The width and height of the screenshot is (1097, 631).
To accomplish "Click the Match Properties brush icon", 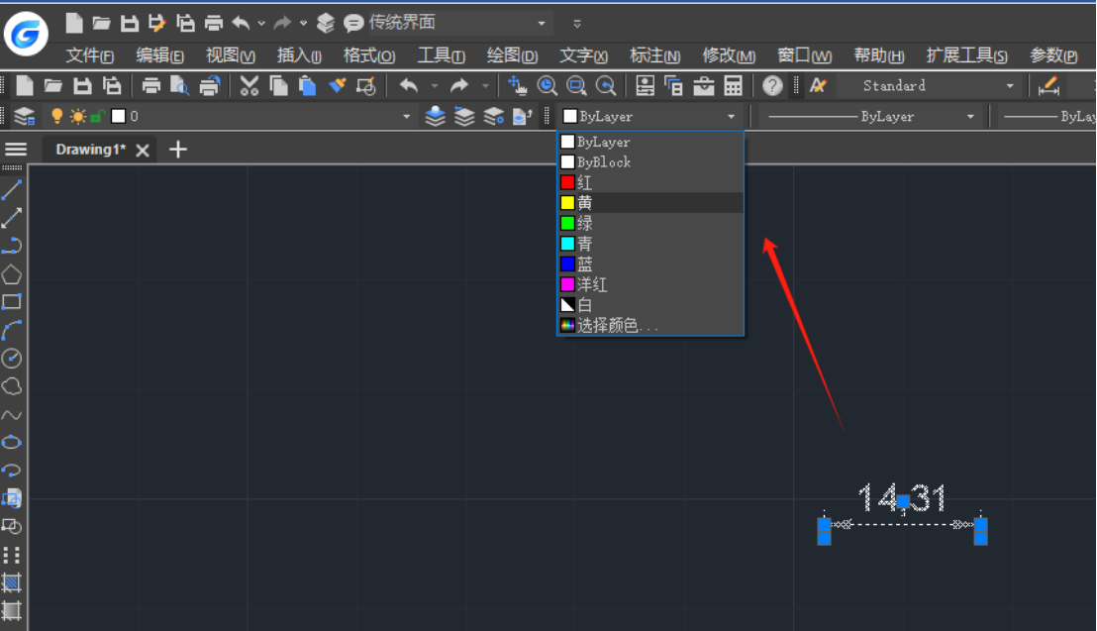I will point(338,86).
